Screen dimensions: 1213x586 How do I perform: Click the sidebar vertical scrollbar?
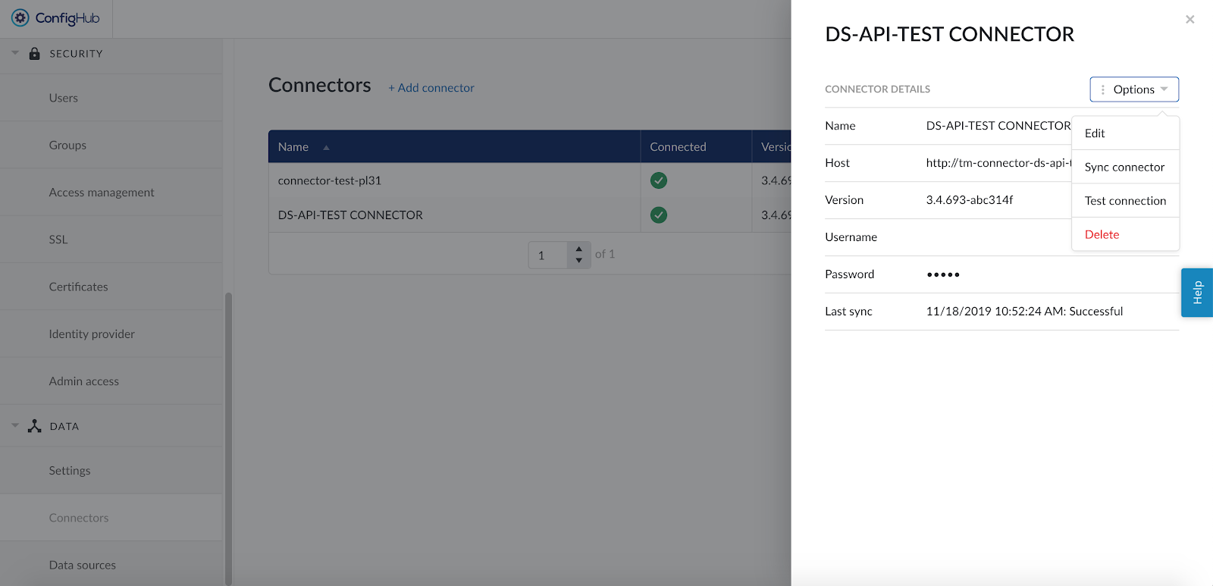pos(228,438)
